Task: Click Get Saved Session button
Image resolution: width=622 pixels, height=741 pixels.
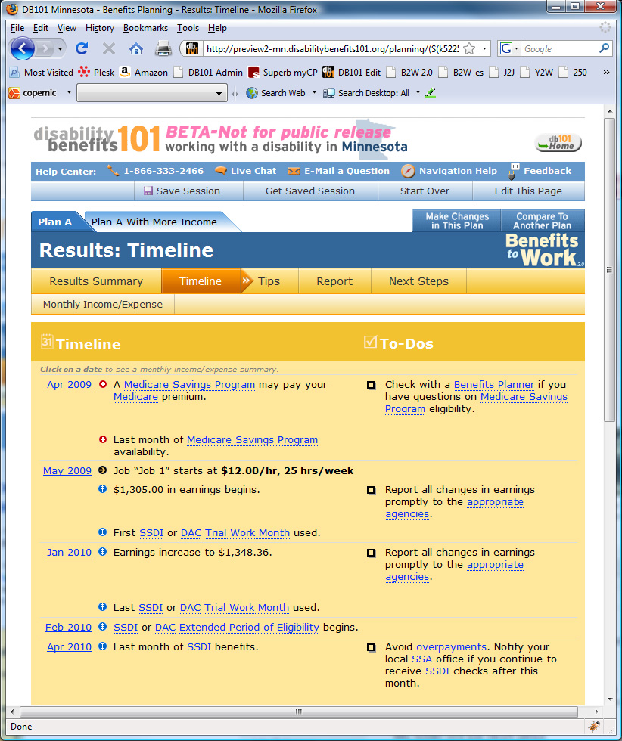Action: pyautogui.click(x=309, y=191)
